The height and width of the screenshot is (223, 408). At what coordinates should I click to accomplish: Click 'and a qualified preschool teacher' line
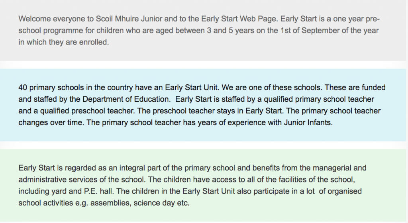200,111
